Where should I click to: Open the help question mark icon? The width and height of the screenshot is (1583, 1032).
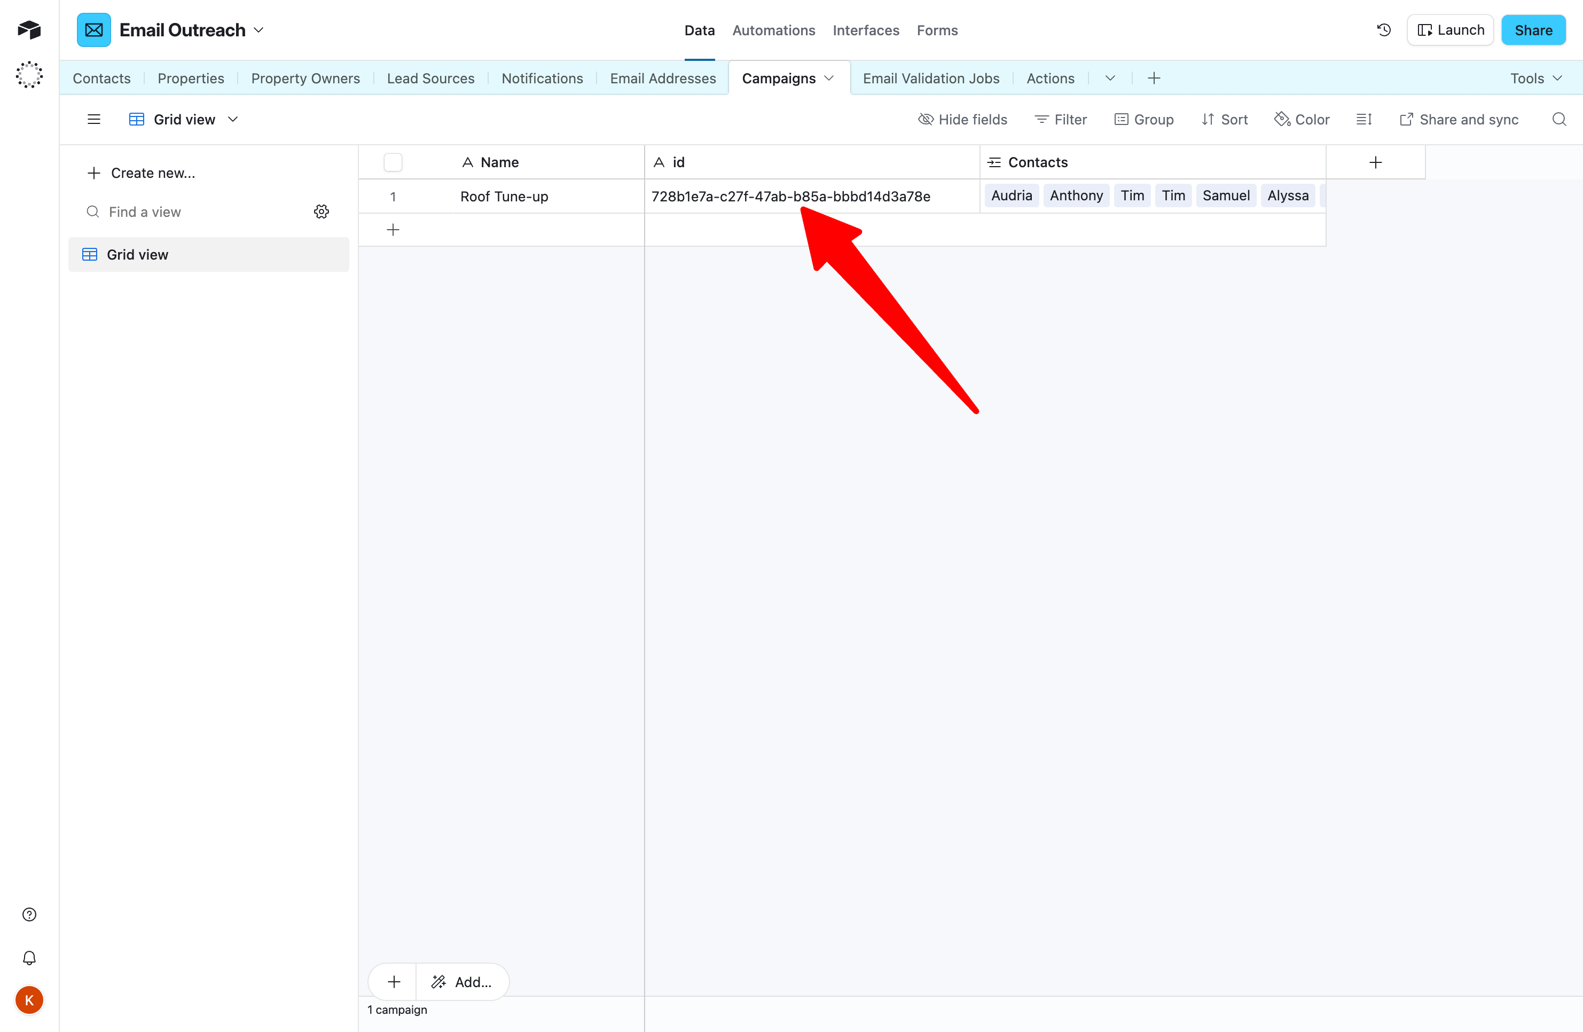click(x=29, y=914)
